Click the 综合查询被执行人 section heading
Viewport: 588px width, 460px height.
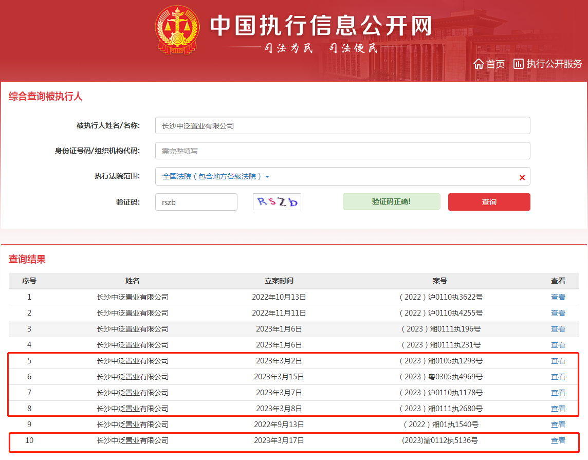(45, 96)
